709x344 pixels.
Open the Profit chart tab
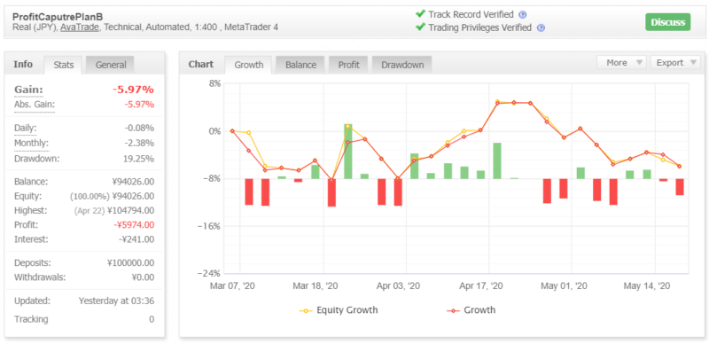coord(348,65)
